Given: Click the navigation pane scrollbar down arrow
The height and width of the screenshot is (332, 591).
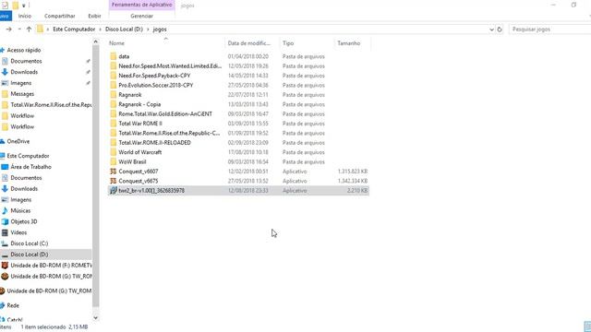Looking at the screenshot, I should pos(95,318).
